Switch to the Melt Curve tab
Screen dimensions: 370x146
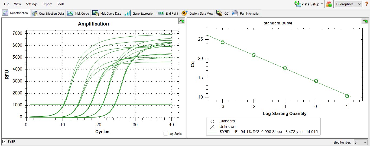click(78, 13)
